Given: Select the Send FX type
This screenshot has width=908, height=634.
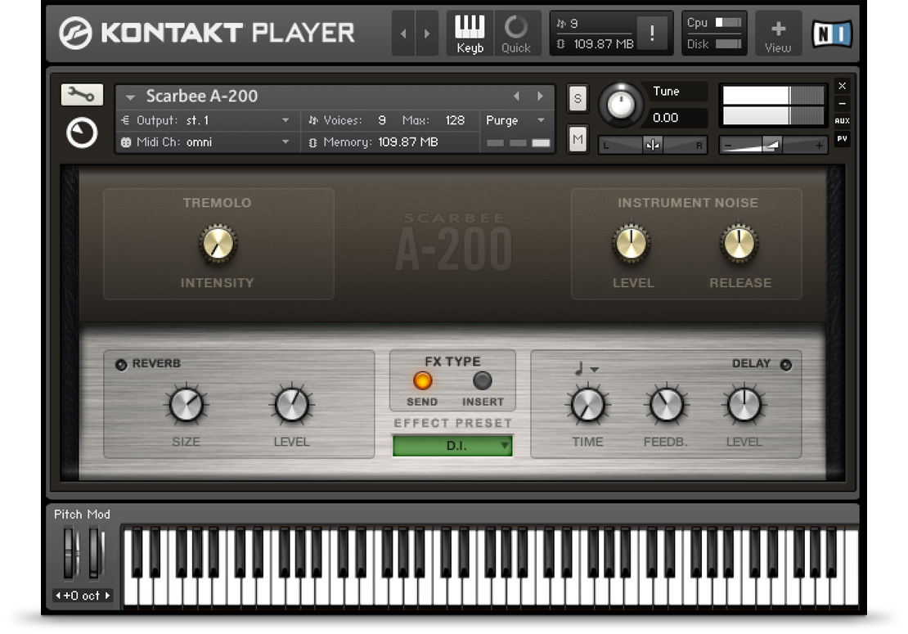Looking at the screenshot, I should point(422,381).
